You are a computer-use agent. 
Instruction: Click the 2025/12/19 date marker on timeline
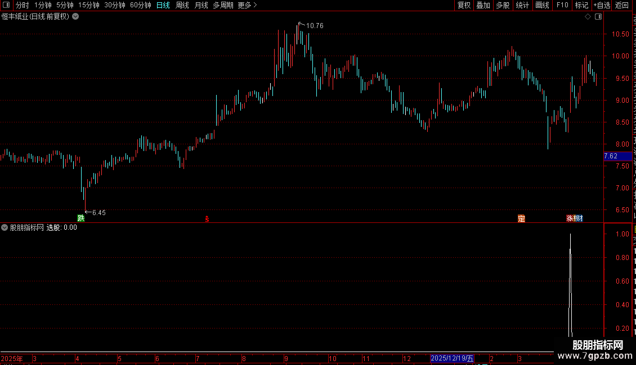pyautogui.click(x=452, y=358)
